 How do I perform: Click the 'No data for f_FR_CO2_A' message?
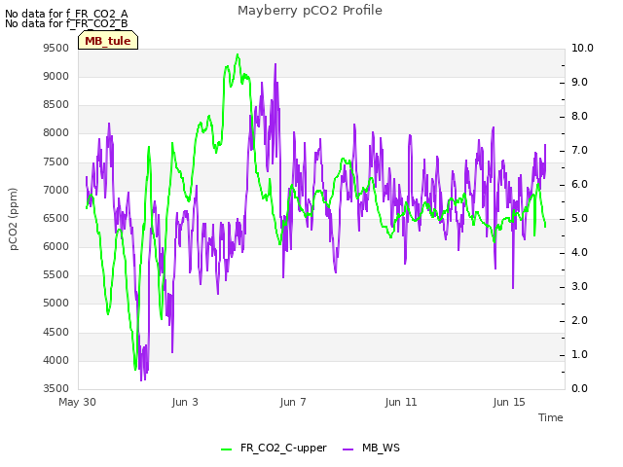(x=66, y=14)
